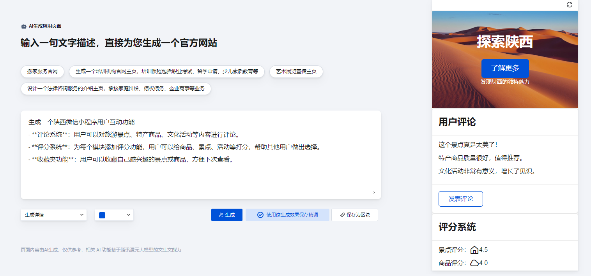Click the paperclip icon in 保存为区块

(342, 215)
